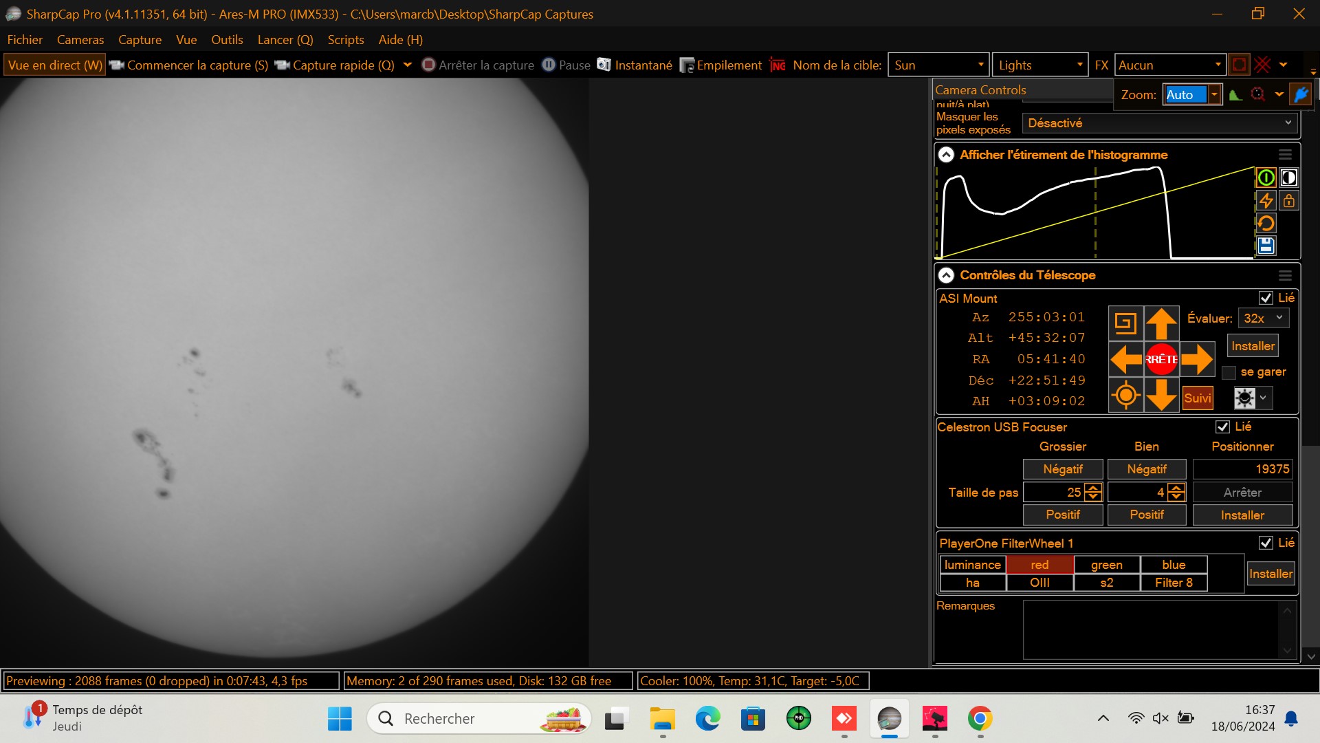This screenshot has width=1320, height=743.
Task: Save the stretch using the floppy disk icon
Action: [1266, 246]
